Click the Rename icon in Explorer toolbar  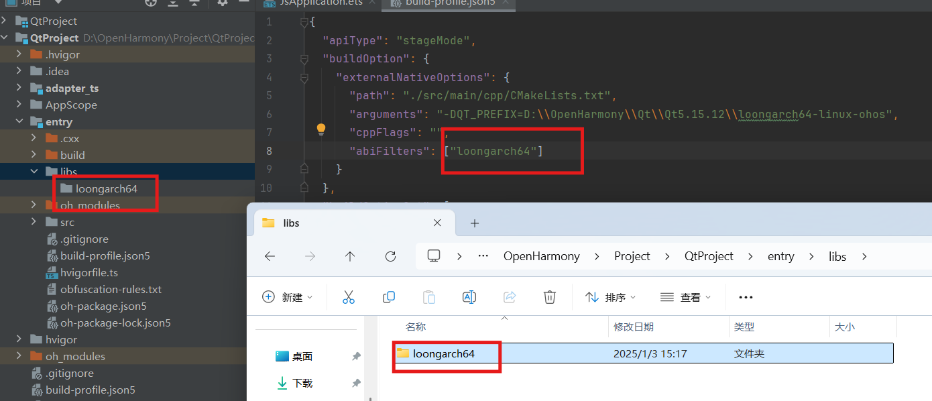point(469,297)
